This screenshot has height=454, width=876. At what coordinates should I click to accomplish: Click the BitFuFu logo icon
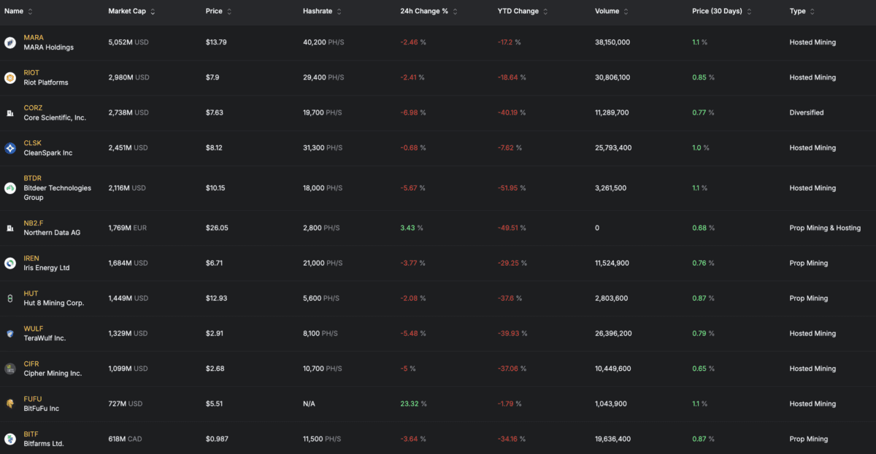click(x=10, y=404)
